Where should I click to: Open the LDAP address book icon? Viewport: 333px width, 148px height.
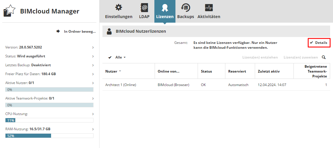click(x=144, y=7)
